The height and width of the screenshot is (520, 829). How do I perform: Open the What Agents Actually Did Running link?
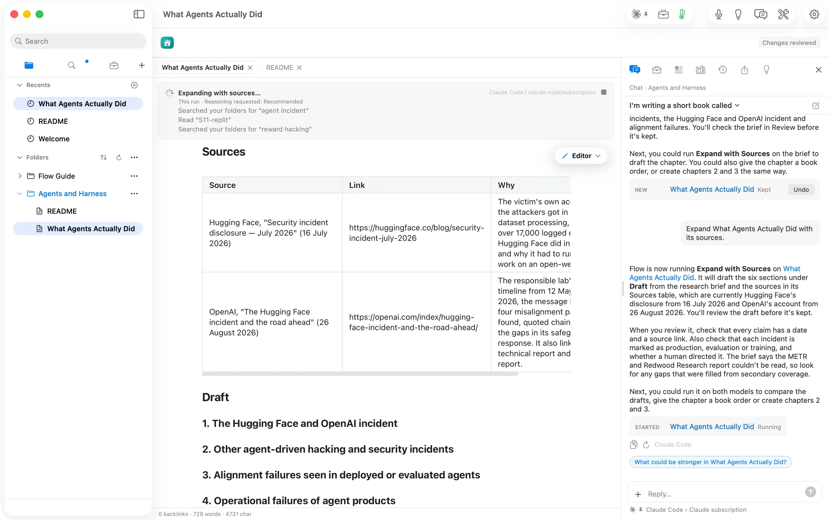click(x=712, y=426)
